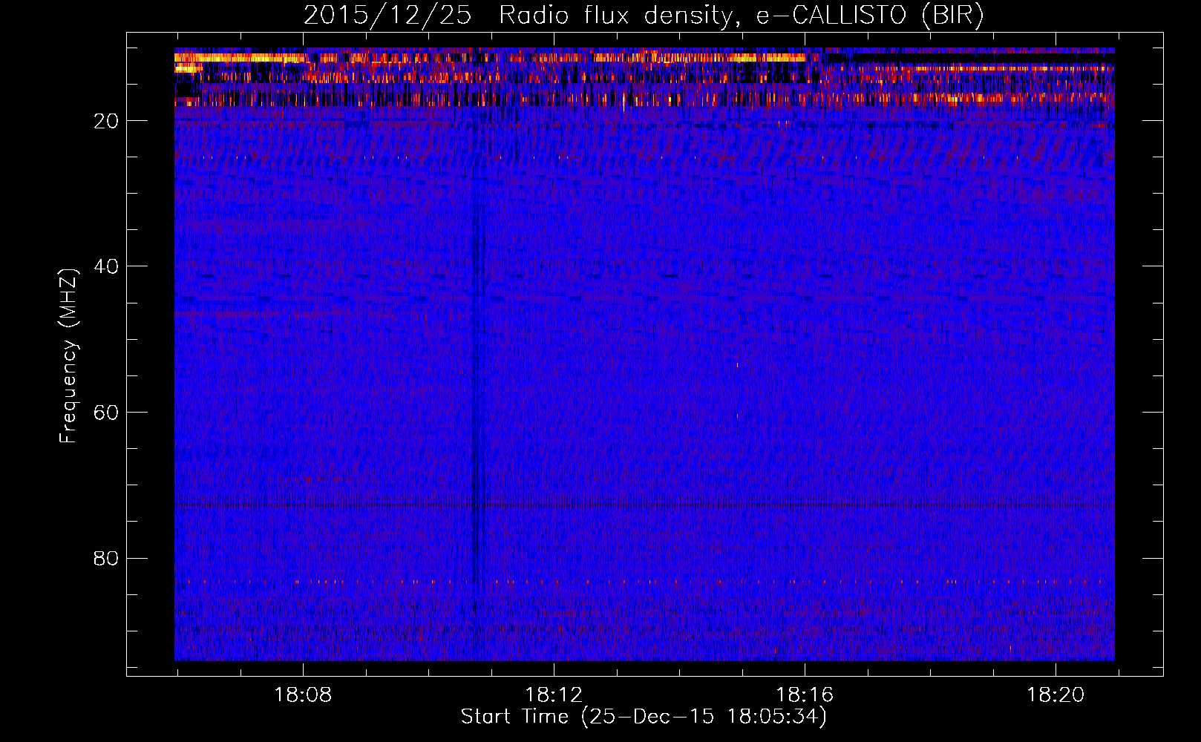Select the 40 MHz frequency tick label
This screenshot has width=1201, height=742.
pos(107,266)
